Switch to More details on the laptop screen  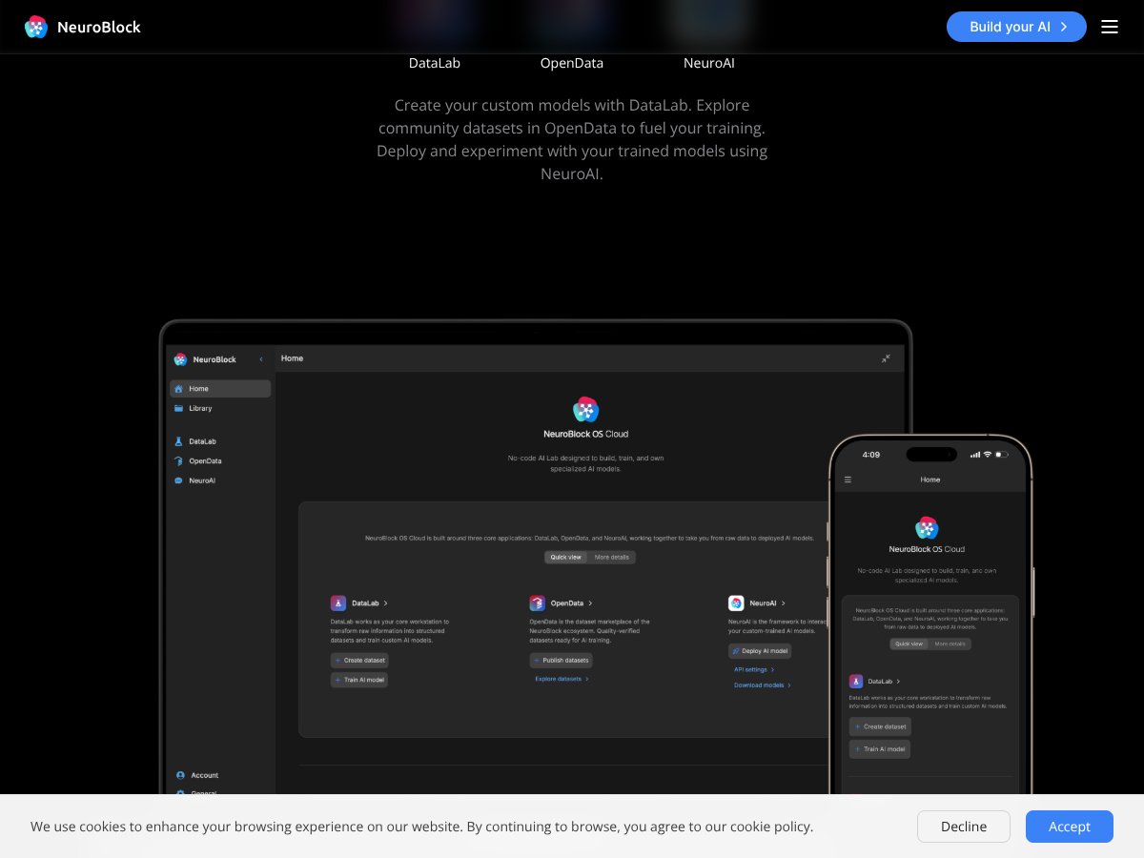point(612,557)
